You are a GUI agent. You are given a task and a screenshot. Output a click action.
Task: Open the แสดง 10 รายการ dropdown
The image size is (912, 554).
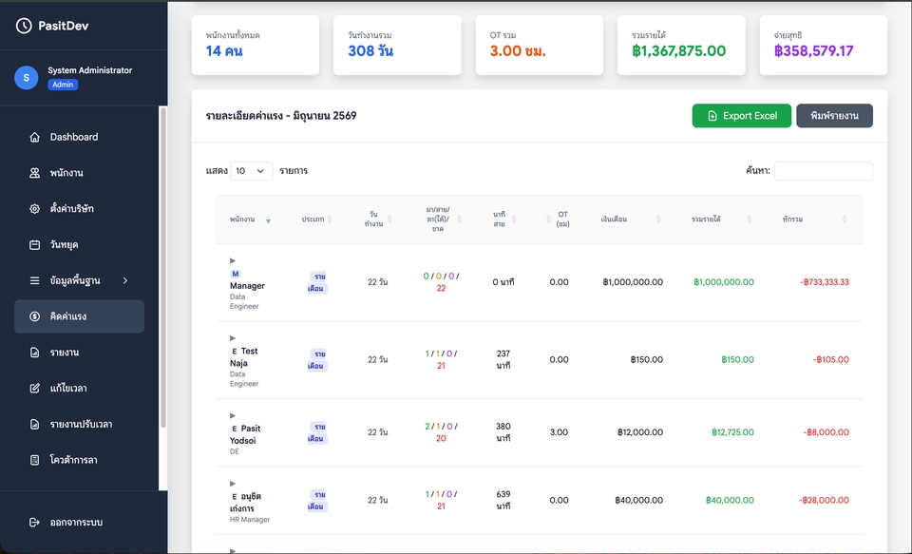[251, 171]
